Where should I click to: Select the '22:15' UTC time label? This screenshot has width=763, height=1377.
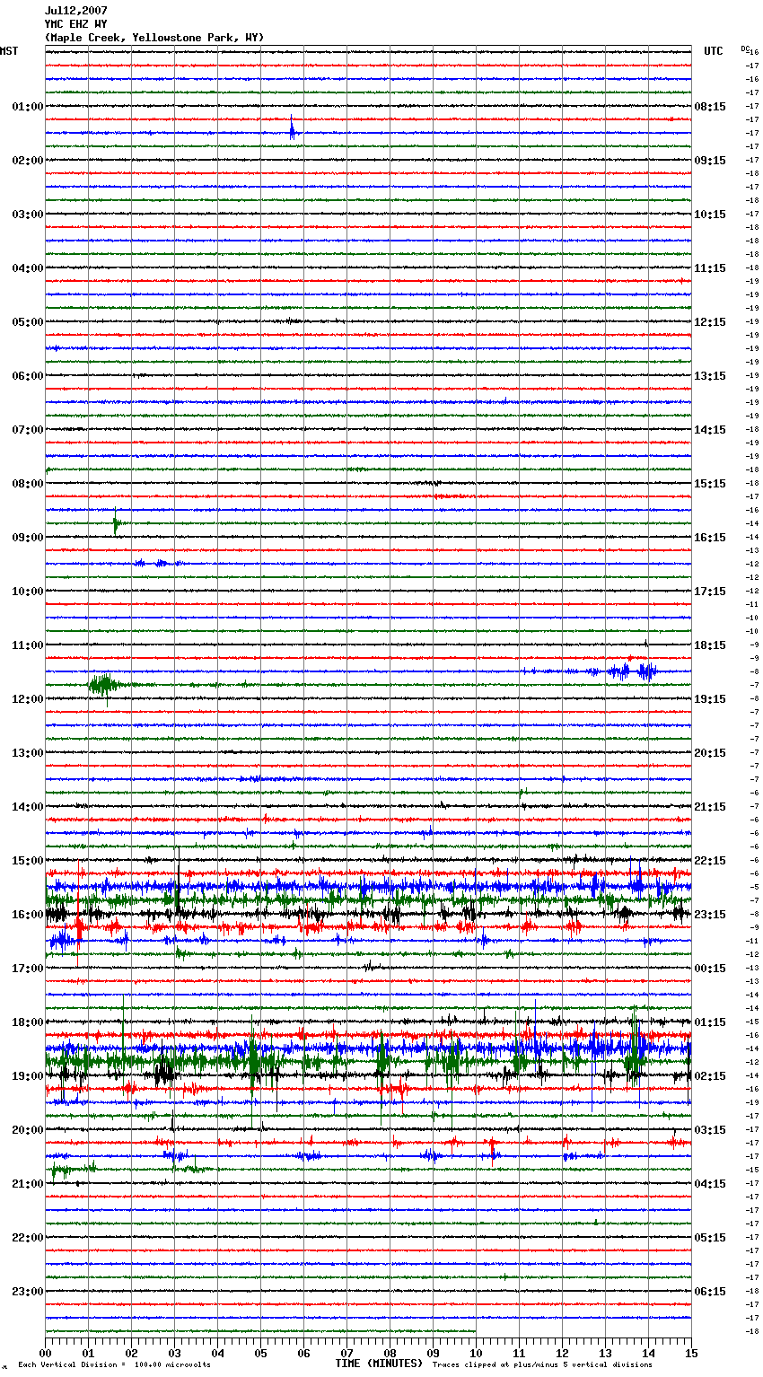click(710, 861)
